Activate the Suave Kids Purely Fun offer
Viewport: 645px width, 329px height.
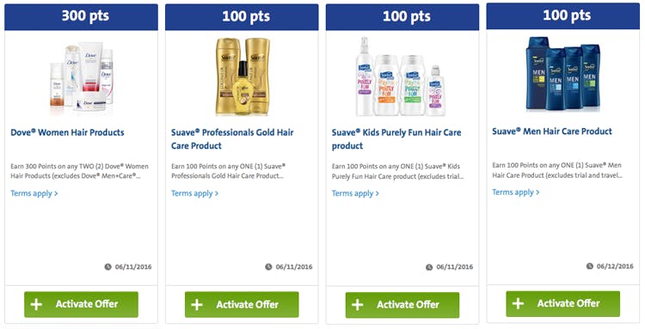pyautogui.click(x=402, y=305)
